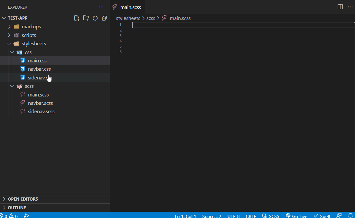Screen dimensions: 355x218
Task: Collapse the stylesheets folder chevron
Action: (x=9, y=44)
